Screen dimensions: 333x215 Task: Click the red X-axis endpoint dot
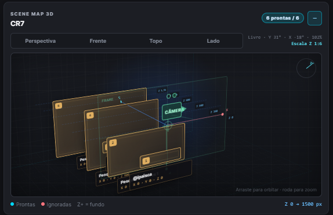pos(223,114)
